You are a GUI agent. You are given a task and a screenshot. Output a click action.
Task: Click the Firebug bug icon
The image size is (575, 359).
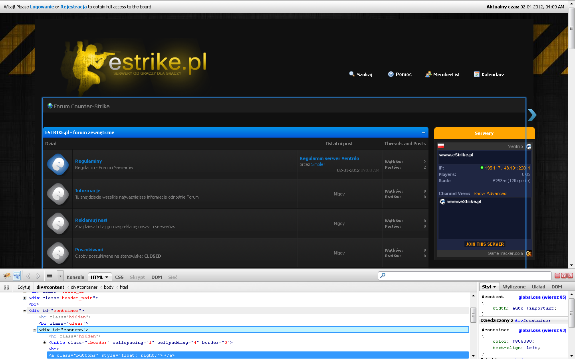[7, 276]
